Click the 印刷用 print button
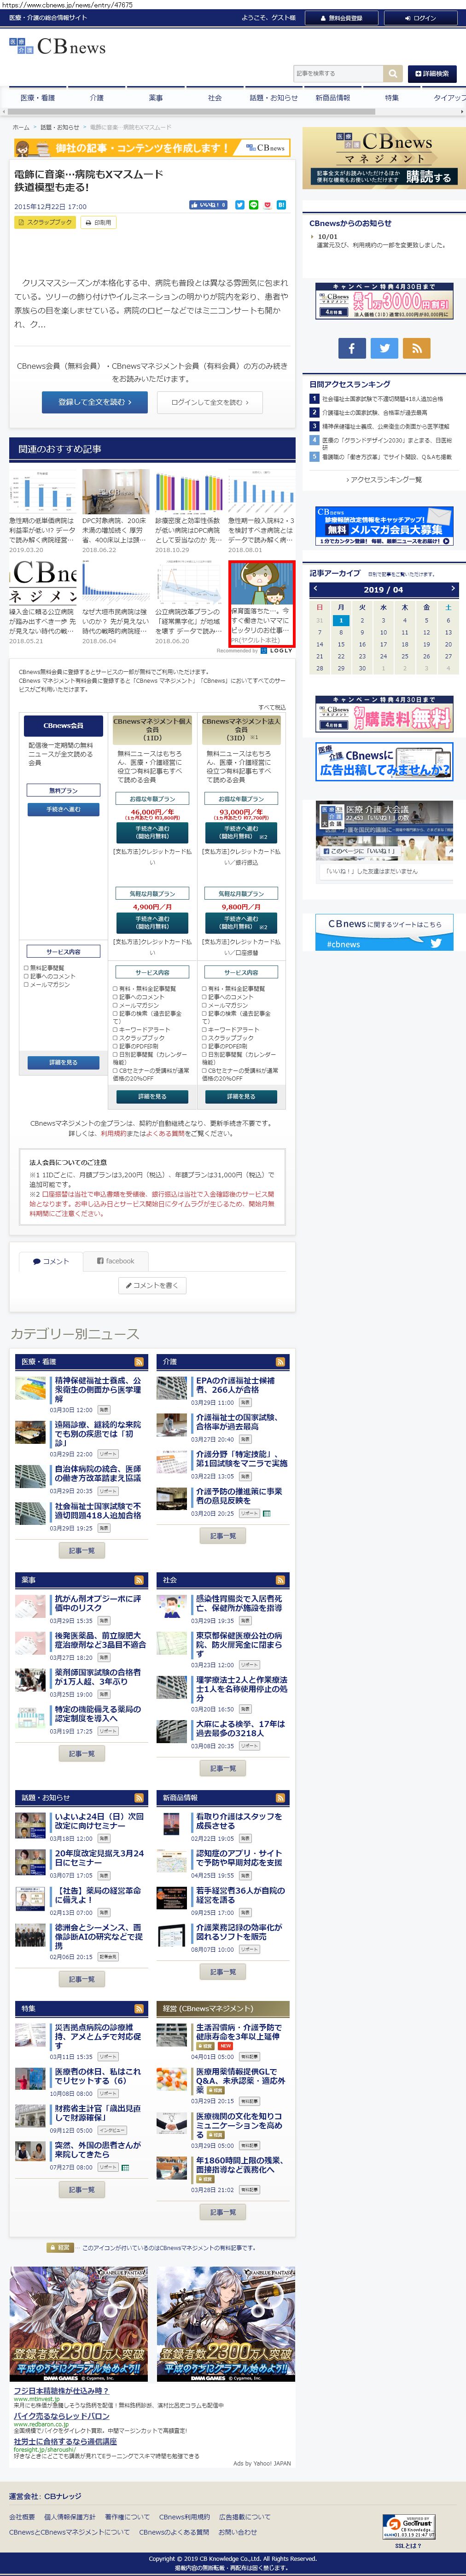Screen dimensions: 466x2576 [x=99, y=223]
